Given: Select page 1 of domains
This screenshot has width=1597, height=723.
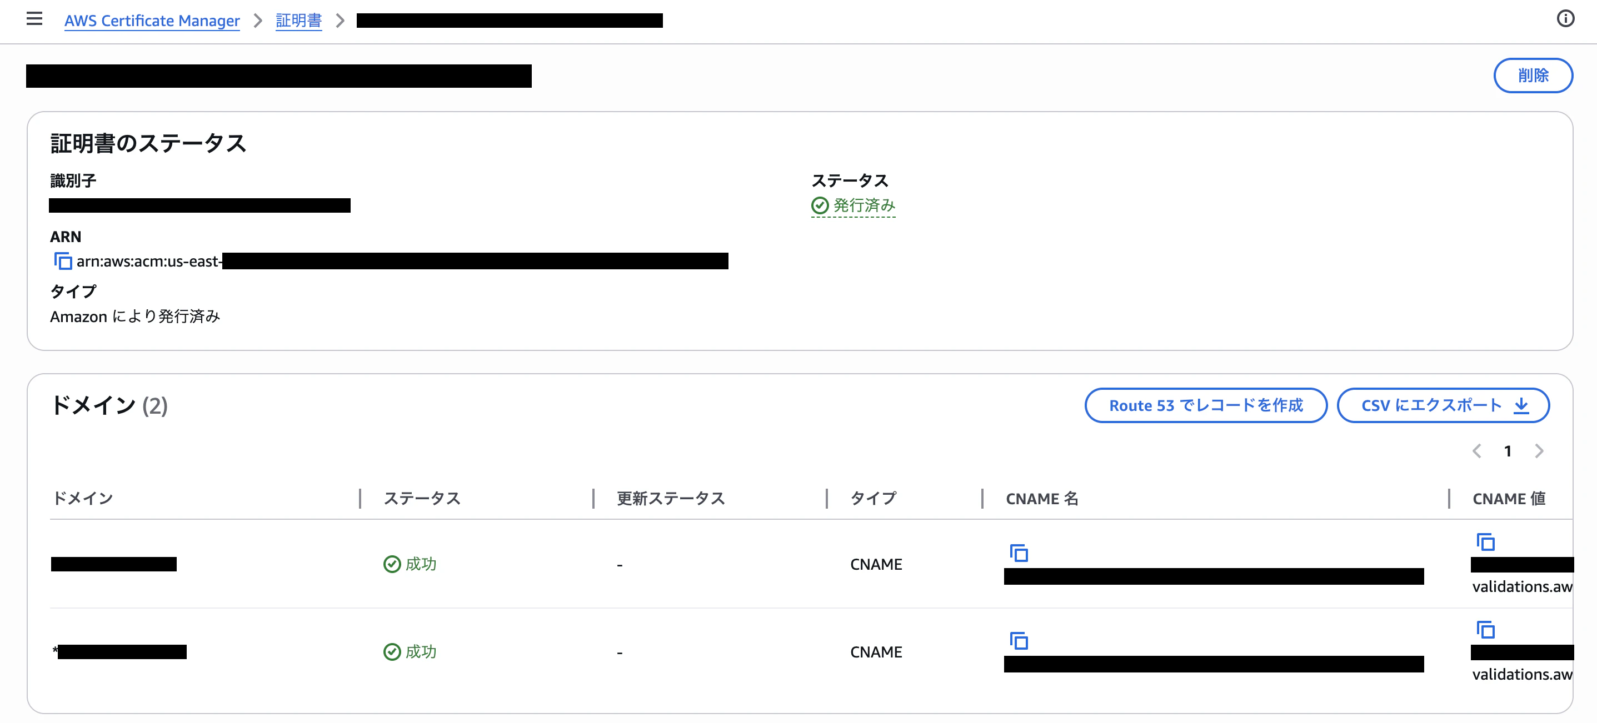Looking at the screenshot, I should pyautogui.click(x=1508, y=451).
